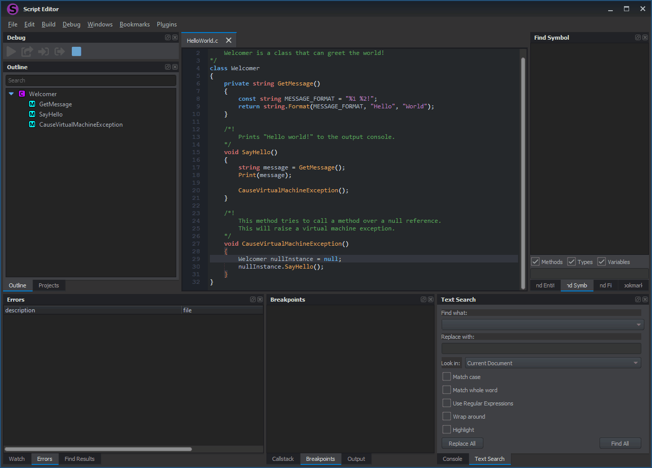
Task: Float the Outline panel using undock icon
Action: 168,67
